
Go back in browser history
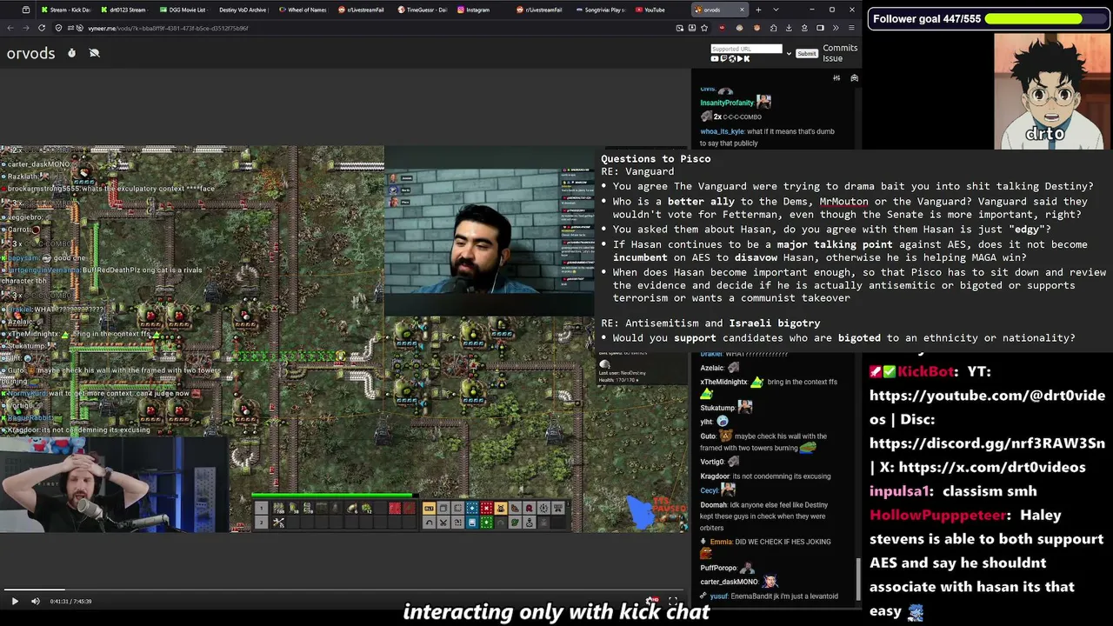(x=10, y=28)
